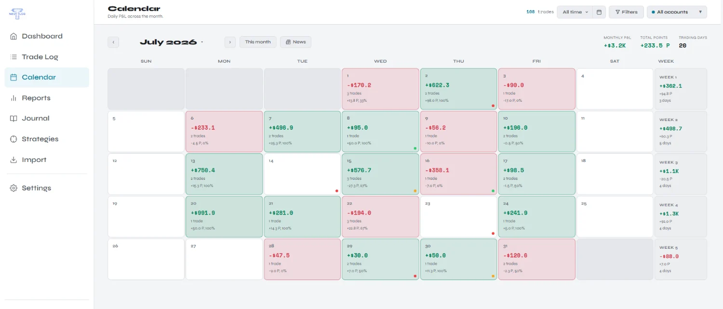The width and height of the screenshot is (723, 309).
Task: Click the Reports bar chart icon
Action: [13, 98]
